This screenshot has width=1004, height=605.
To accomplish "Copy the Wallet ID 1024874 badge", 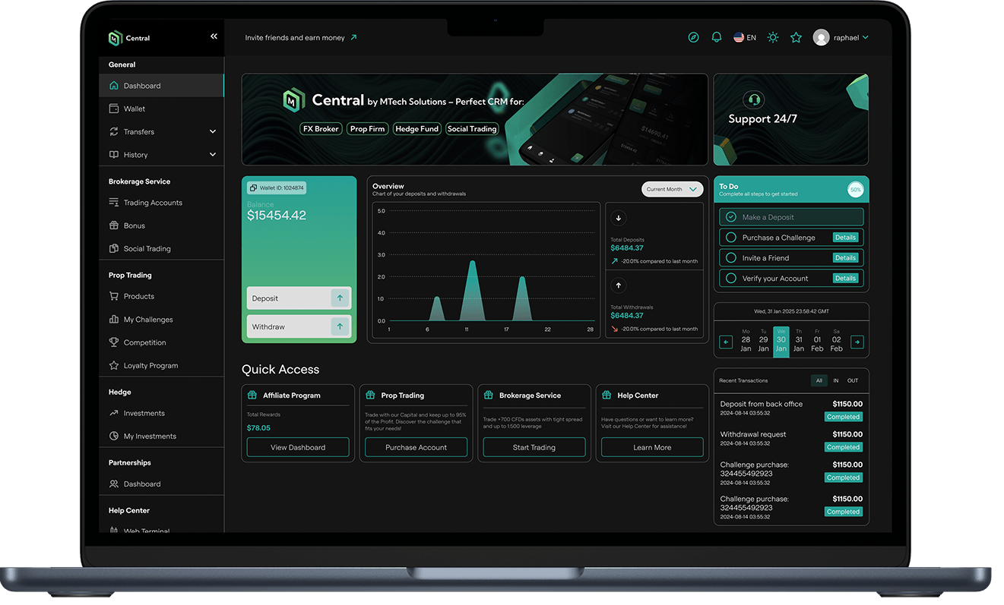I will tap(277, 187).
